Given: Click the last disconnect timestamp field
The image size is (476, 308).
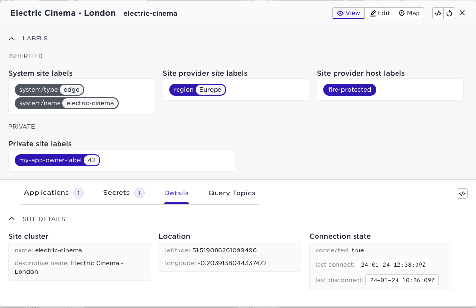Looking at the screenshot, I should pyautogui.click(x=402, y=280).
